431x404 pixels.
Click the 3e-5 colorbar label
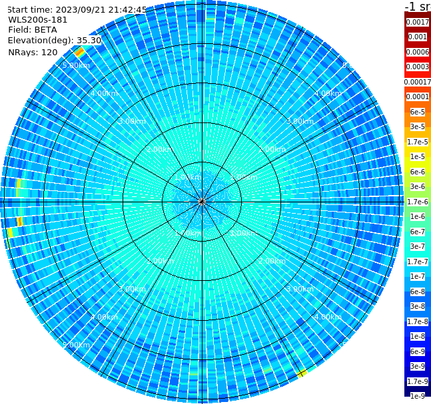(418, 126)
